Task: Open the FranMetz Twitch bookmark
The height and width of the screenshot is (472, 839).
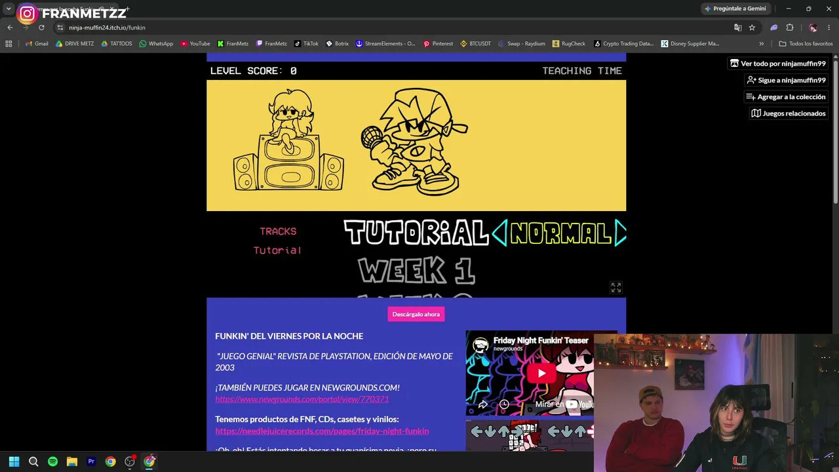Action: coord(271,44)
